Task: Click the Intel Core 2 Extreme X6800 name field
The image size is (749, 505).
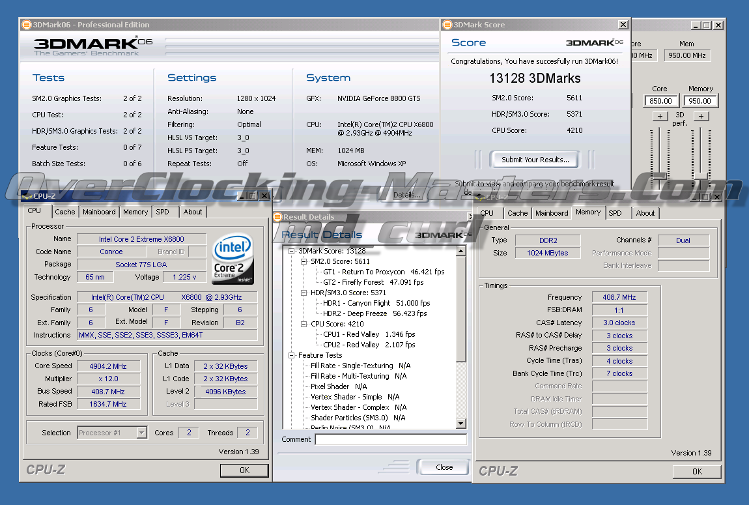Action: click(x=141, y=239)
